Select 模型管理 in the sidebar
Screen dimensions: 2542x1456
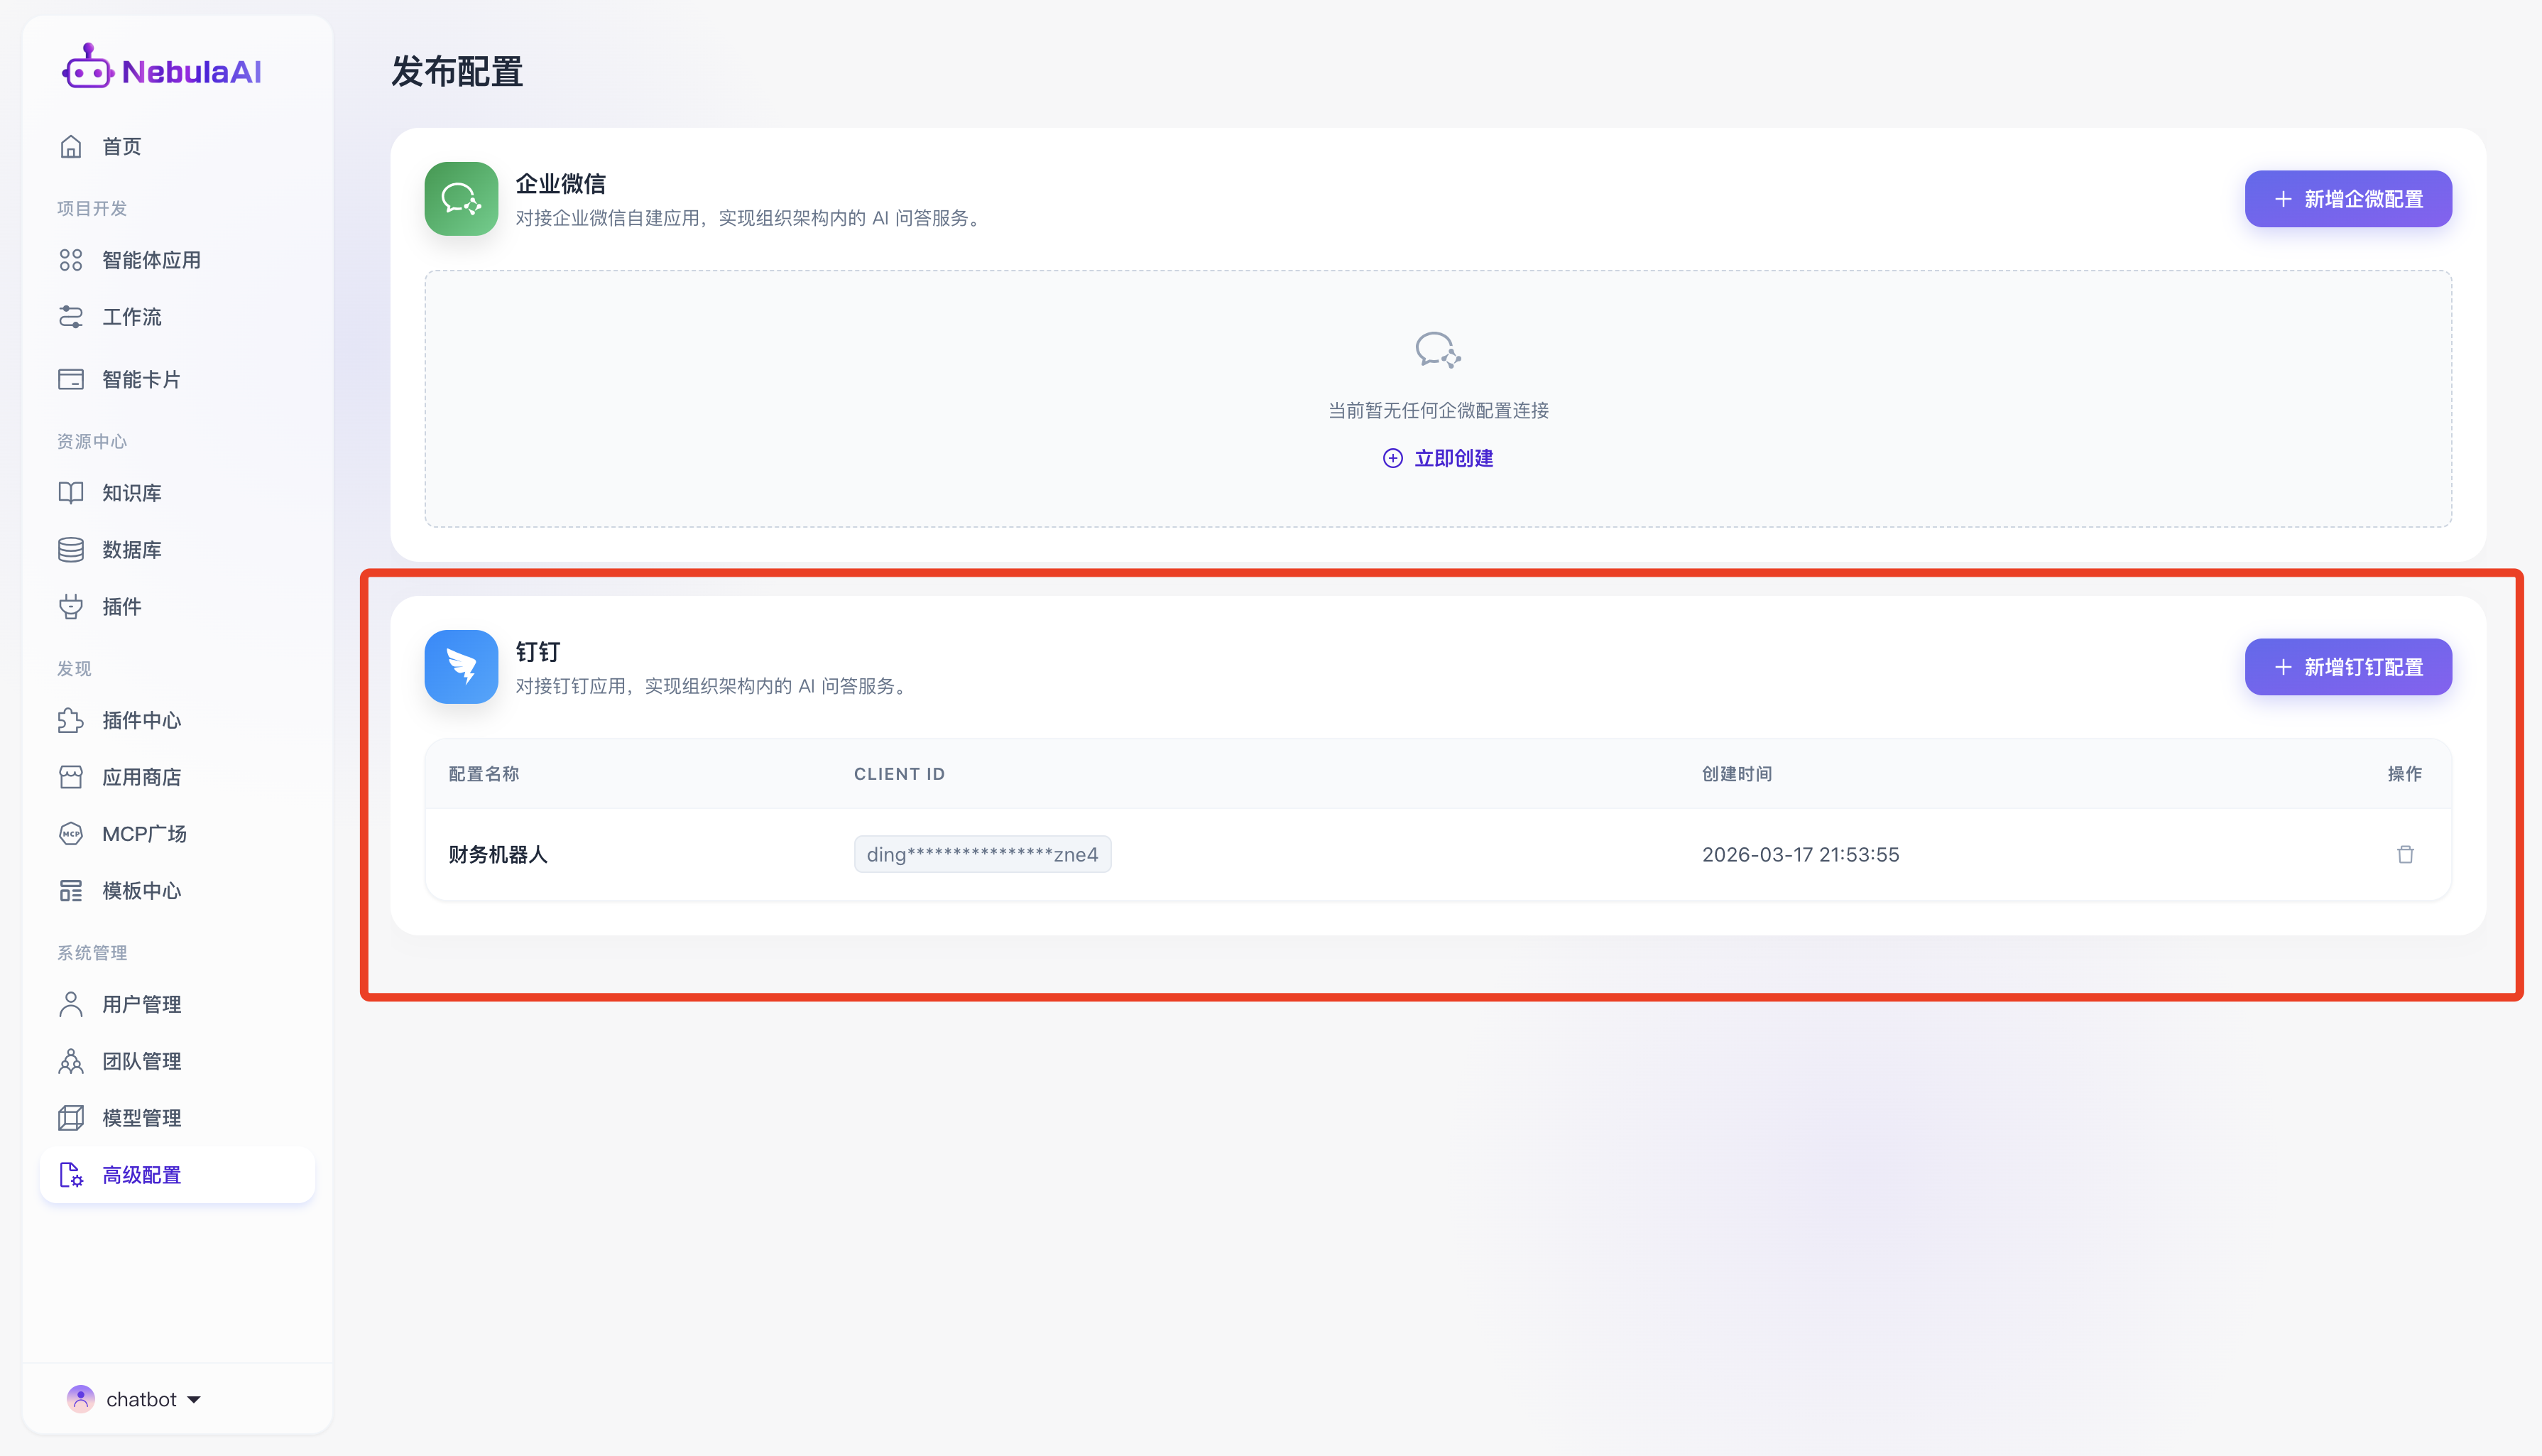pyautogui.click(x=141, y=1118)
